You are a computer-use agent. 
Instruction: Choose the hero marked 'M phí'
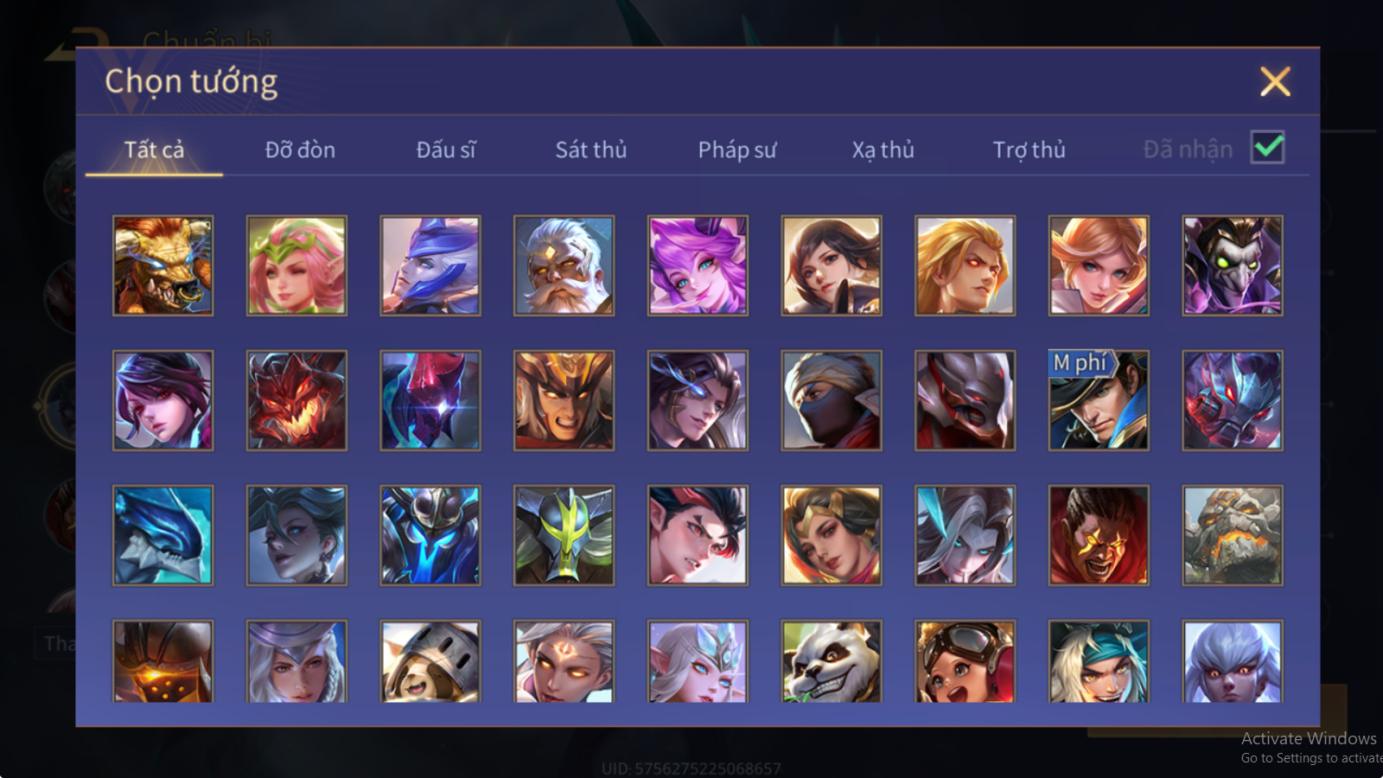pos(1099,400)
